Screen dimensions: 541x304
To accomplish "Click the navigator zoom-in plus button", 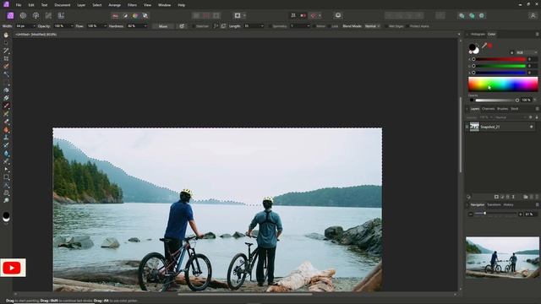I will pyautogui.click(x=521, y=214).
